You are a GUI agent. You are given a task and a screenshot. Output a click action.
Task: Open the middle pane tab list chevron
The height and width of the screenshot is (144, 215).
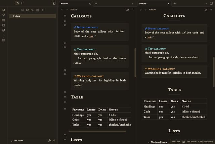133,4
